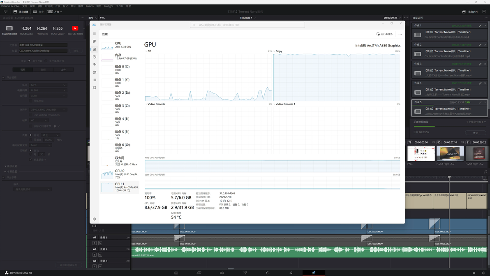Open the Fusion menu in menu bar
This screenshot has width=490, height=276.
click(x=90, y=6)
